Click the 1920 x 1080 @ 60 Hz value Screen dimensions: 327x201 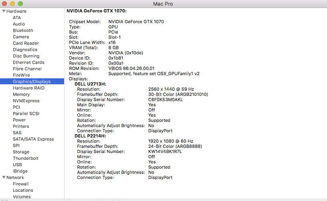coord(171,141)
